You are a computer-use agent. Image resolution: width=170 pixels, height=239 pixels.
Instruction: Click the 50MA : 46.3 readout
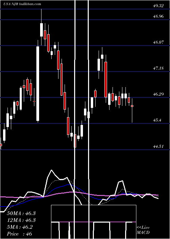[21, 213]
